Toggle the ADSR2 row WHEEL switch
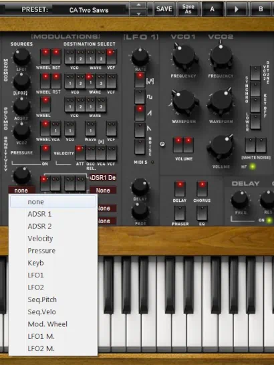Screen dimensions: 274x365 [45, 105]
